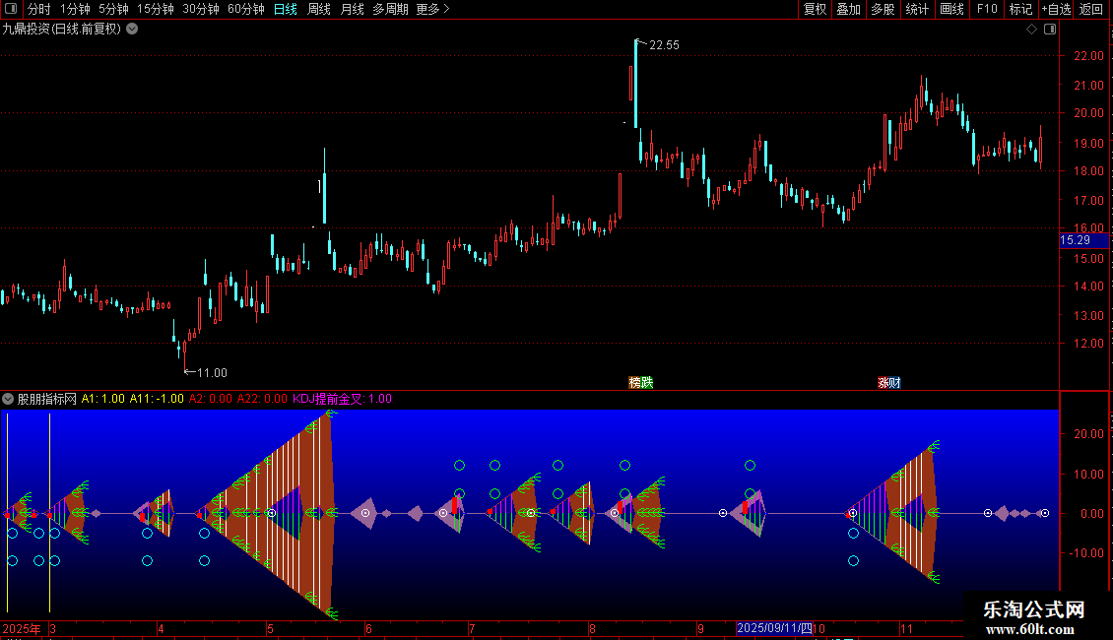
Task: Open the 多周期 multi-period view
Action: [390, 9]
